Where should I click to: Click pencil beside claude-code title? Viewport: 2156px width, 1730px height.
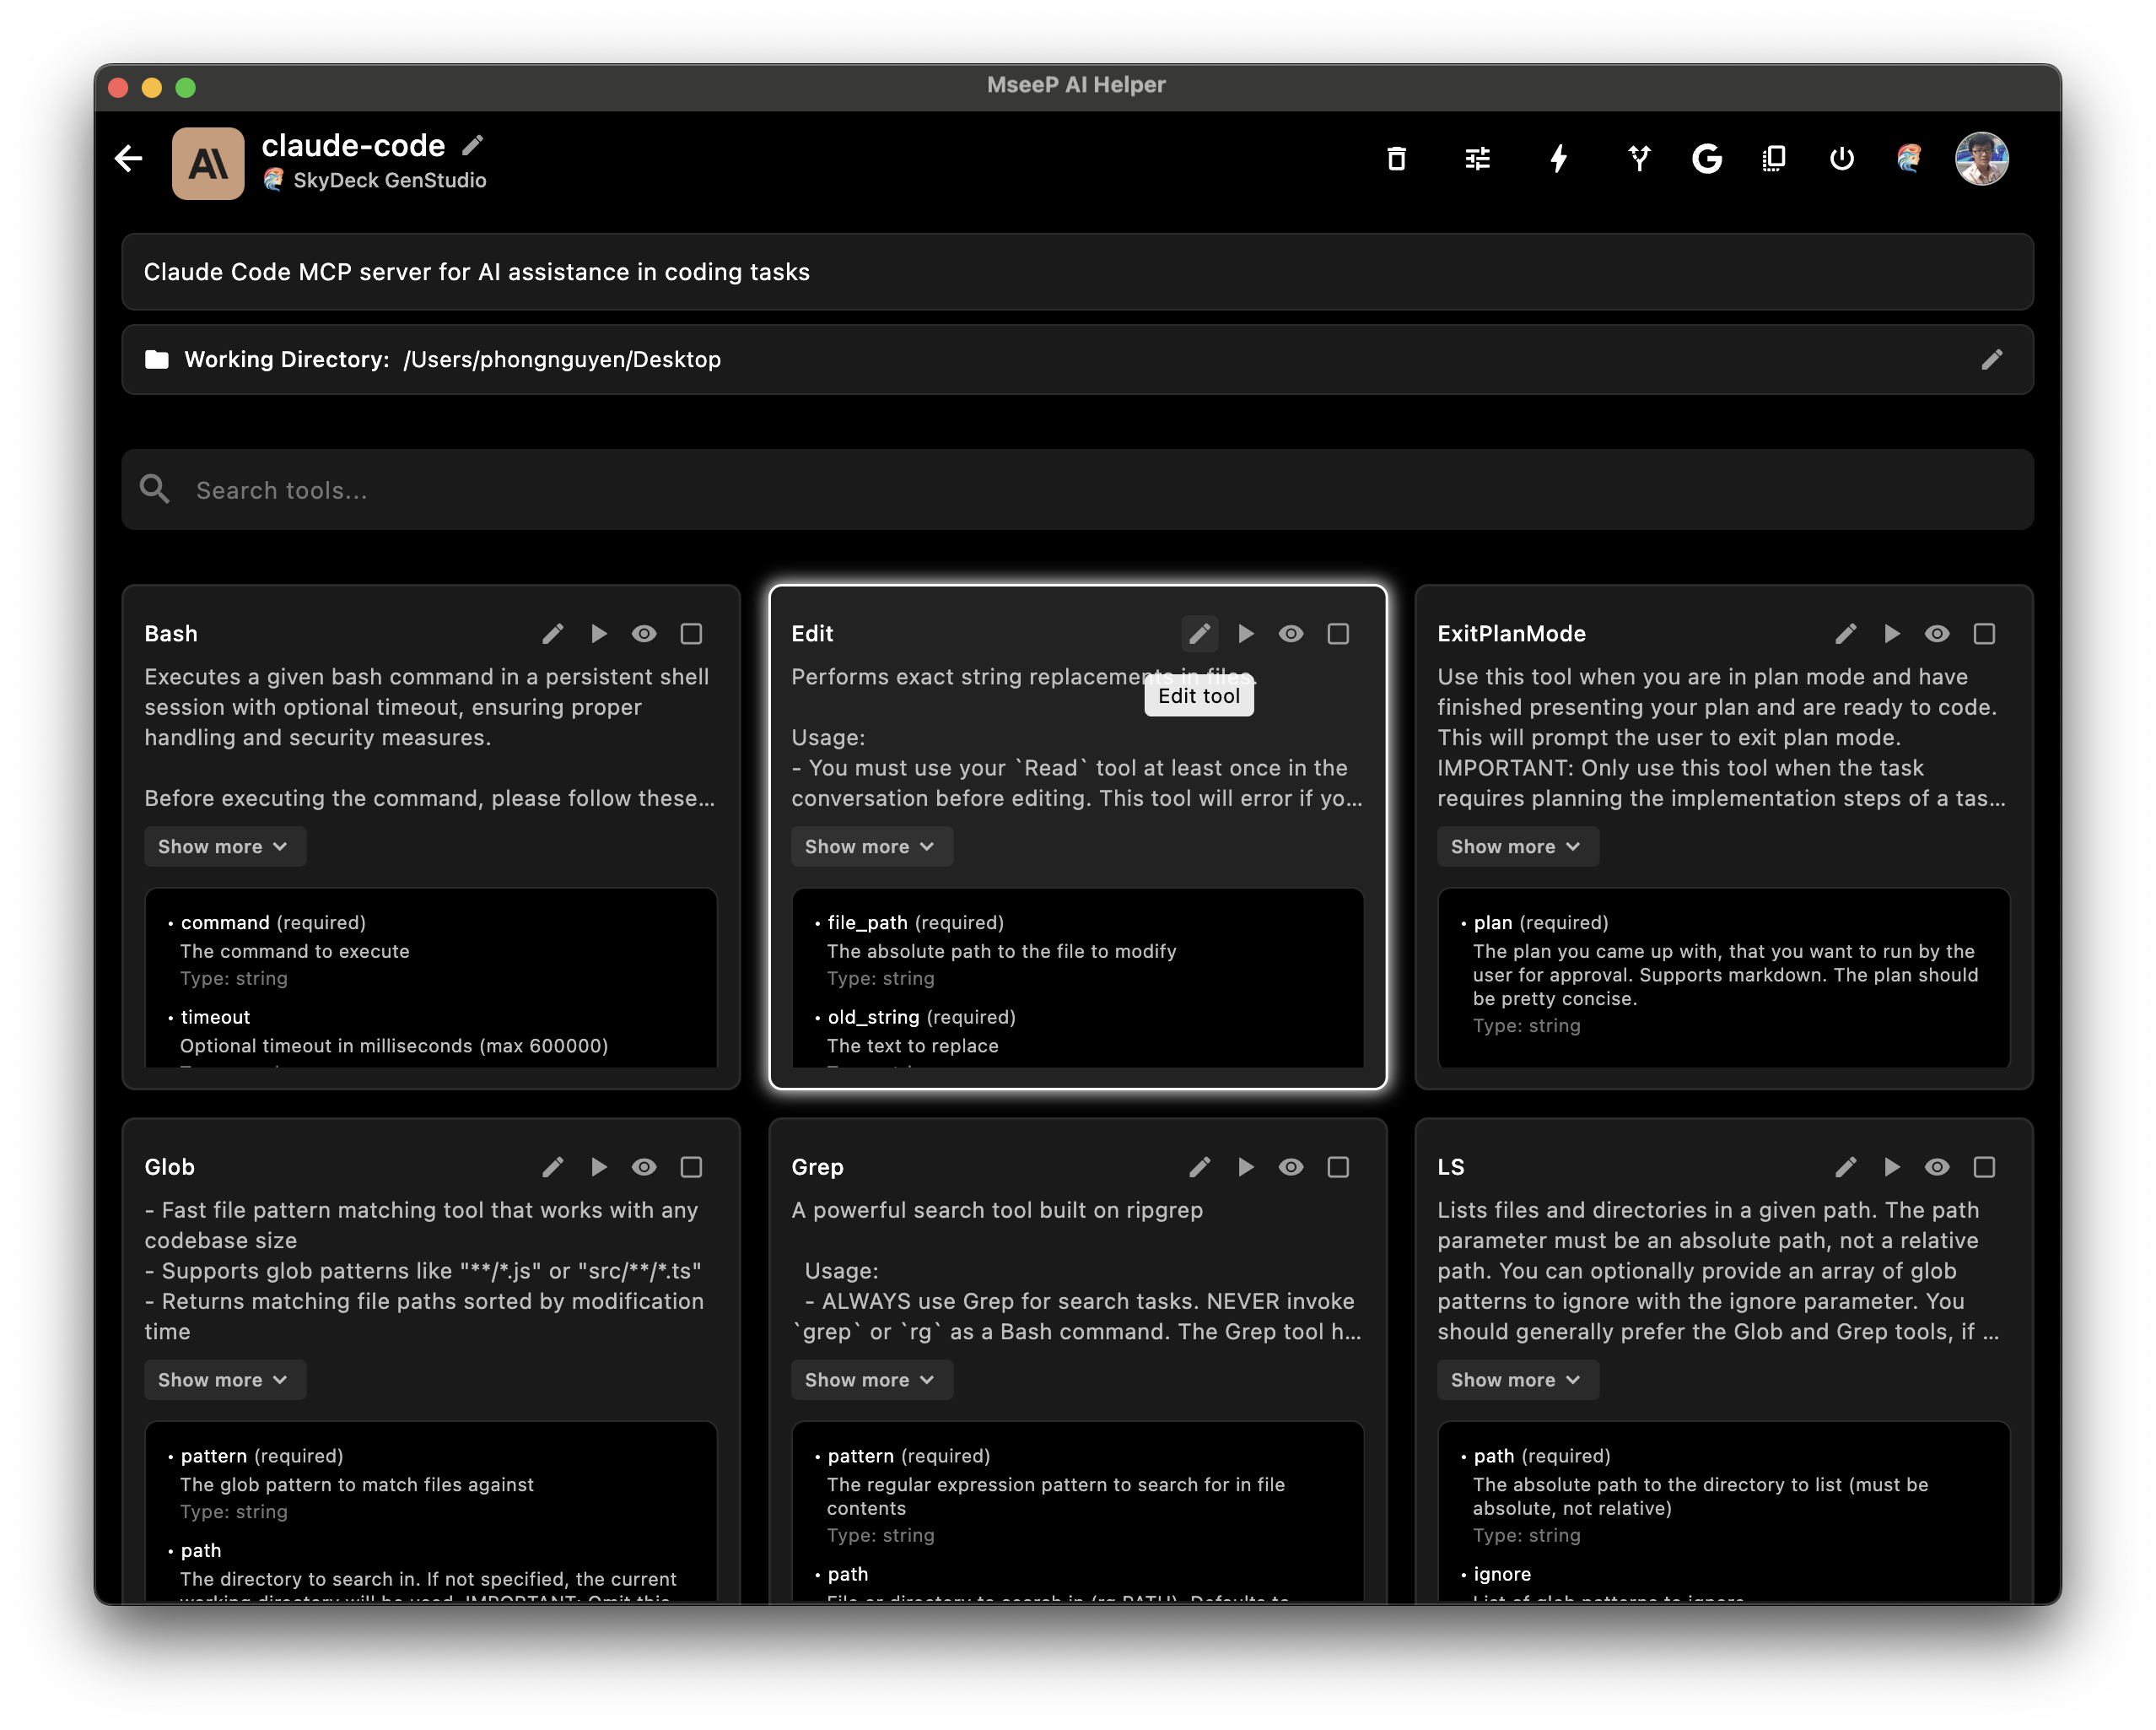(473, 146)
